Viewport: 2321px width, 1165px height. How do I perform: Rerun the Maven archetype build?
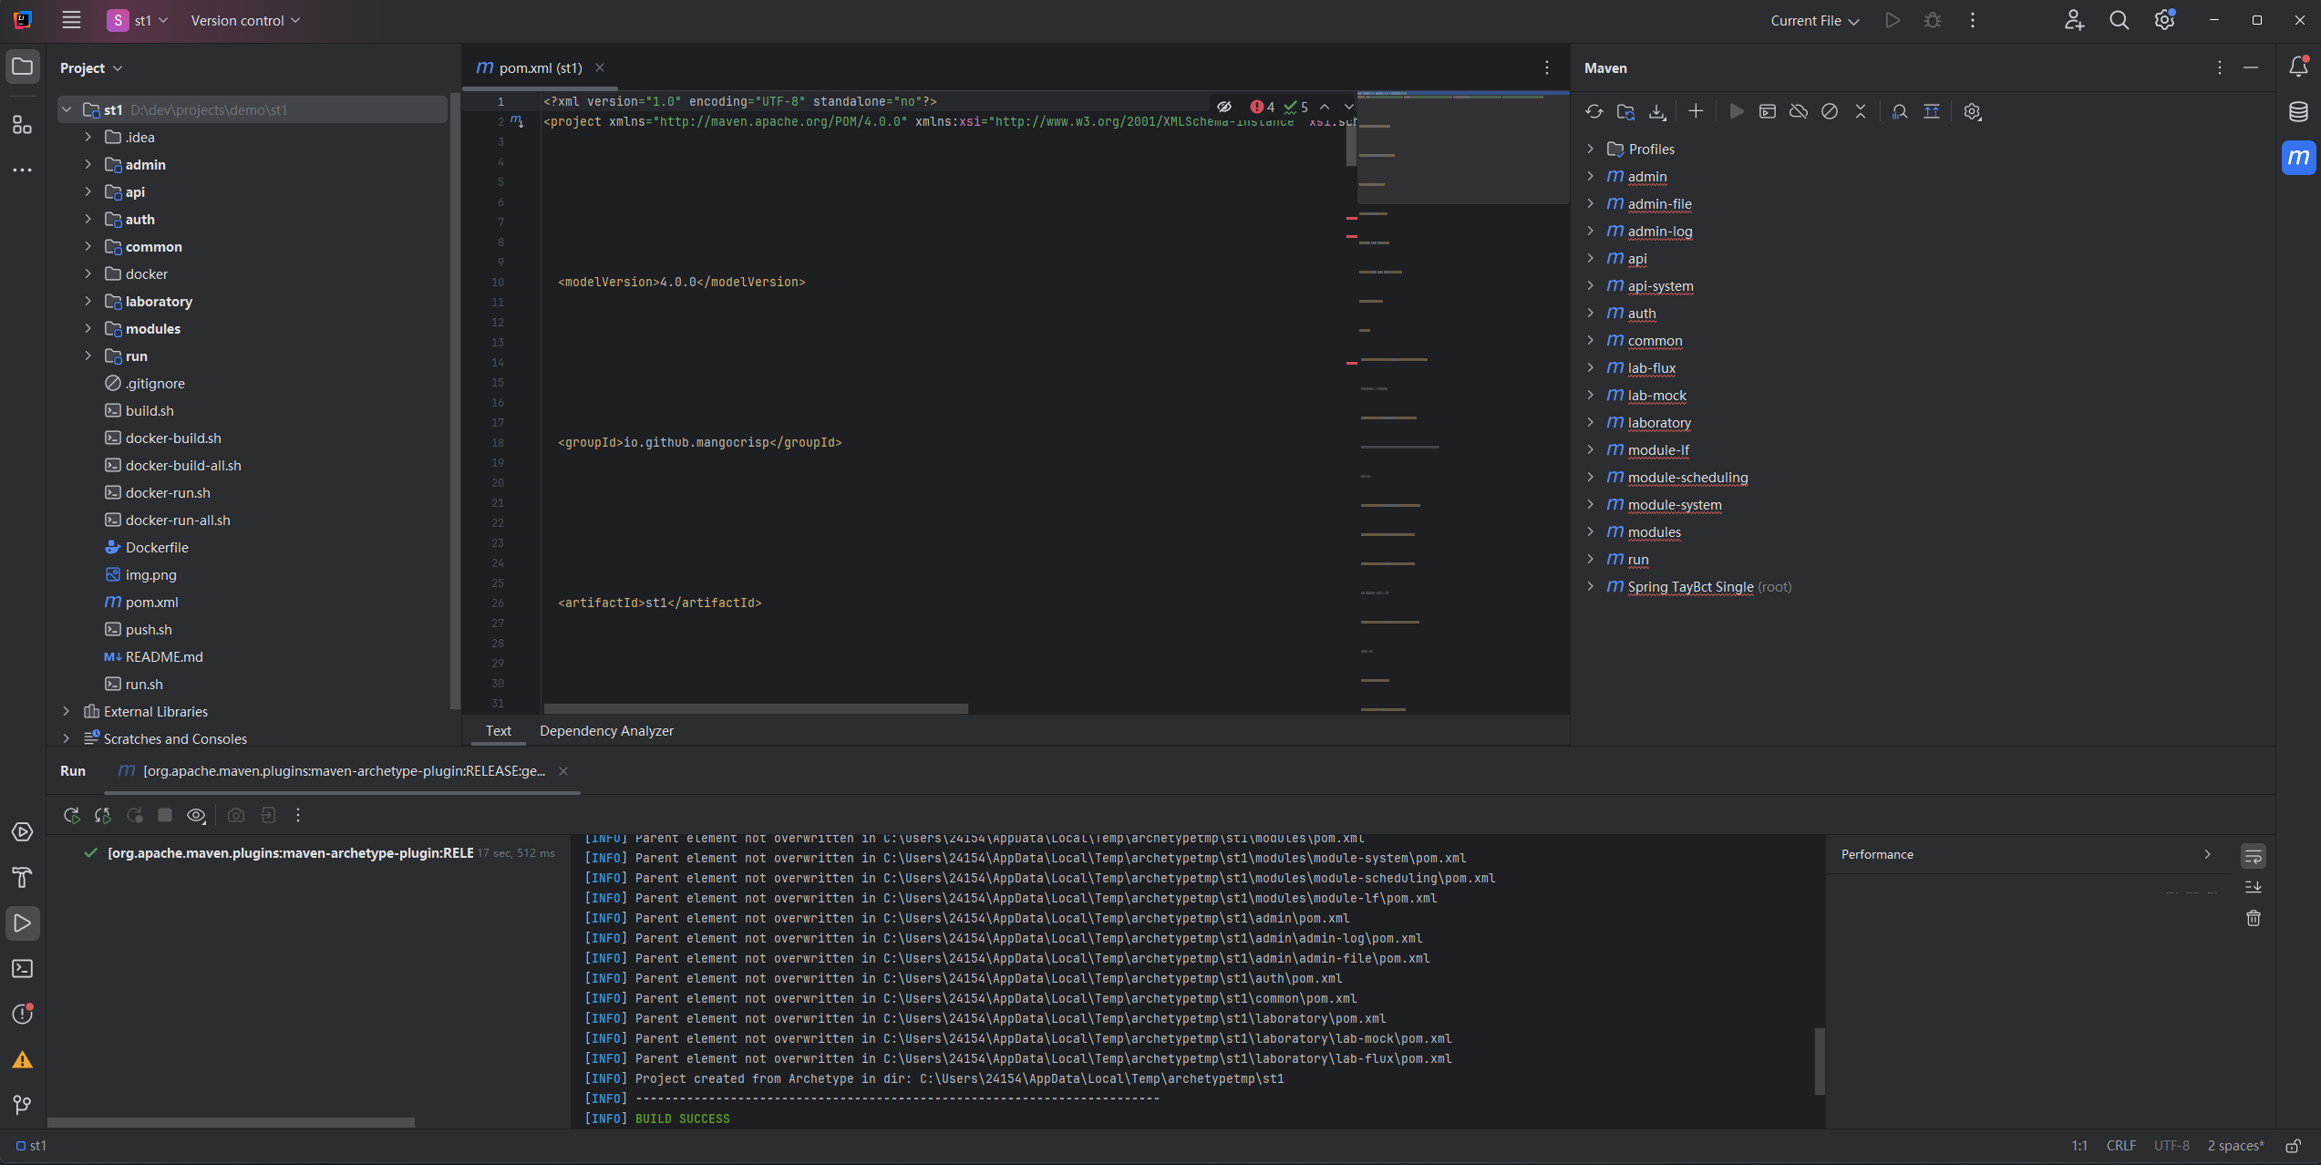(72, 815)
